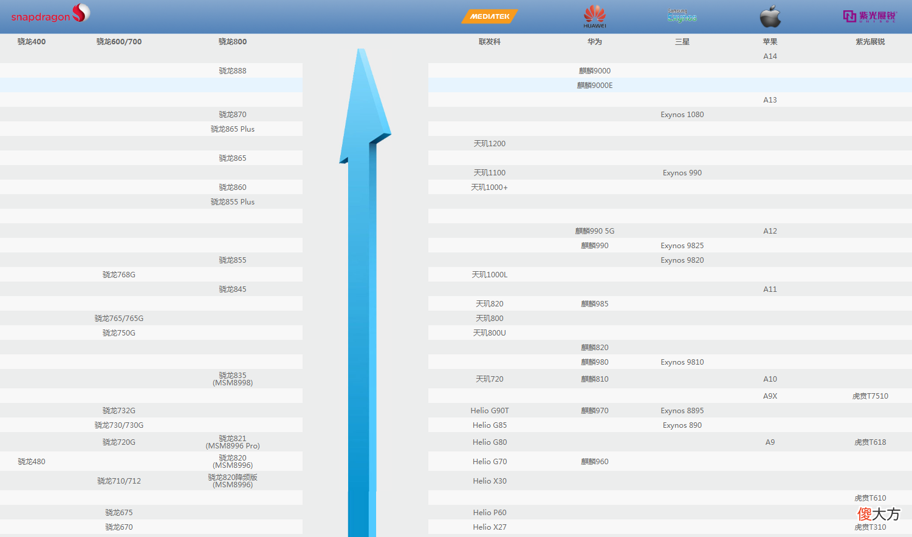912x537 pixels.
Task: Click the A14 cell
Action: pyautogui.click(x=770, y=56)
